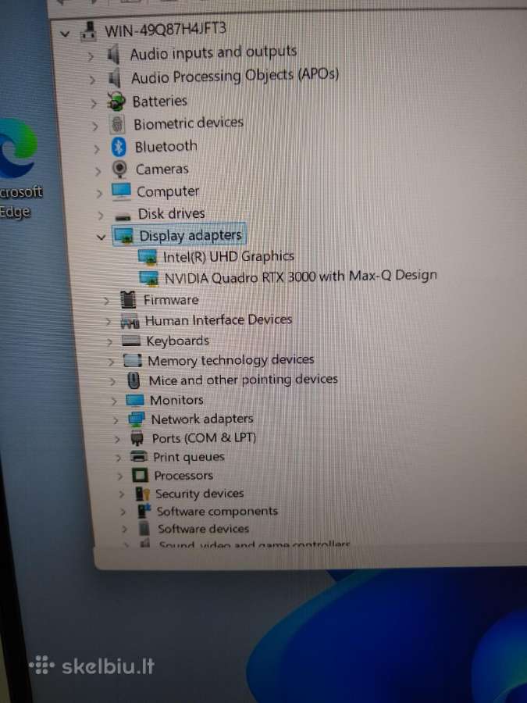Screen dimensions: 527x703
Task: Select the 'Ports (COM & LPT)' label
Action: [x=204, y=438]
